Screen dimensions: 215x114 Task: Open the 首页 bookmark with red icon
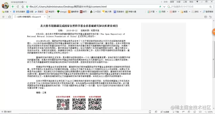coord(84,12)
